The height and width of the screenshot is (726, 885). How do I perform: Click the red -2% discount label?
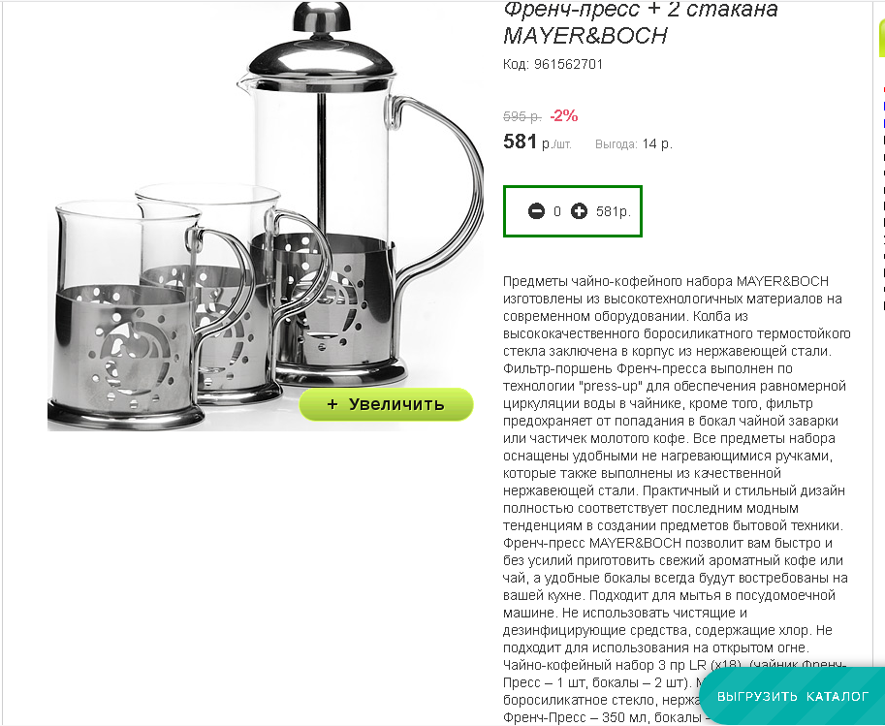tap(564, 115)
